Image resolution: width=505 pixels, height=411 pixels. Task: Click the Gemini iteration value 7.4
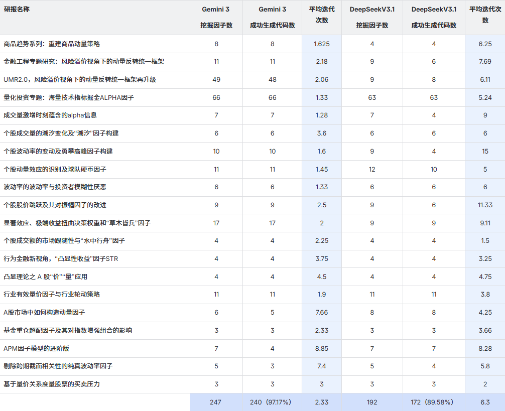click(321, 366)
